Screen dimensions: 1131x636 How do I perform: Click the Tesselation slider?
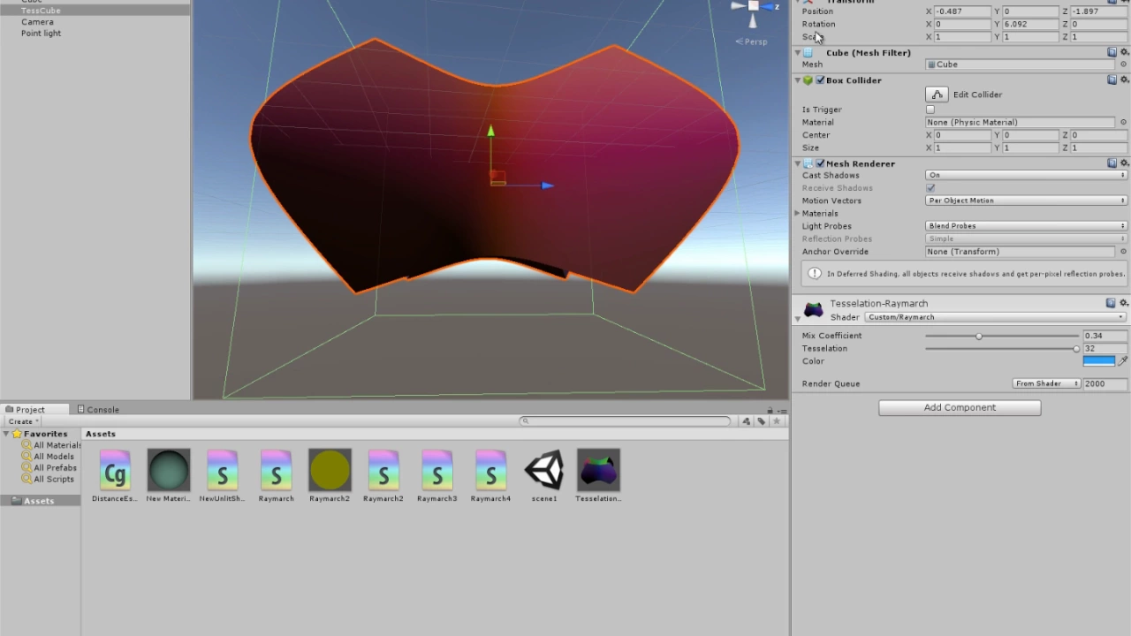[1002, 349]
